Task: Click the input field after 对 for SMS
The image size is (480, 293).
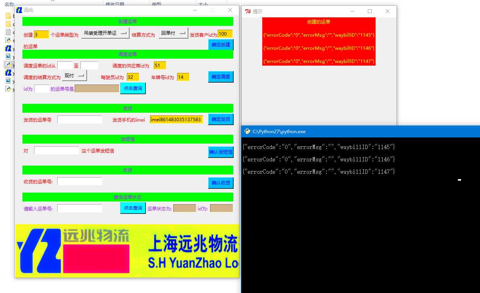Action: (x=56, y=151)
